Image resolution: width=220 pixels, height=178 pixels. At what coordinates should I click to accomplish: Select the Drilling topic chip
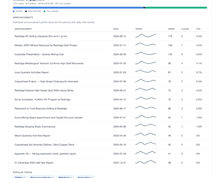click(20, 177)
